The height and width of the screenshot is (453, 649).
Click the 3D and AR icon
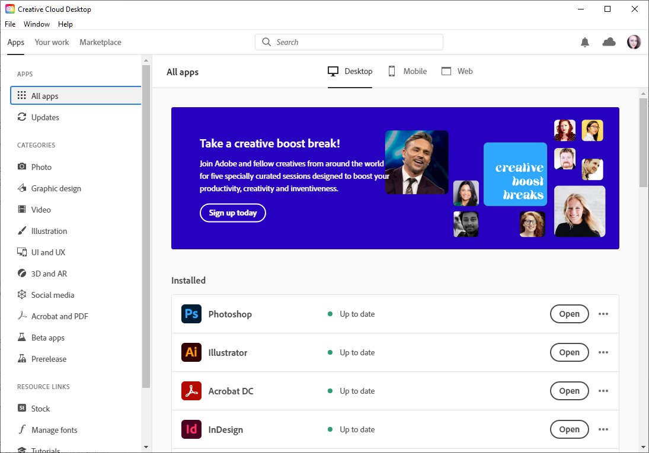[x=22, y=273]
